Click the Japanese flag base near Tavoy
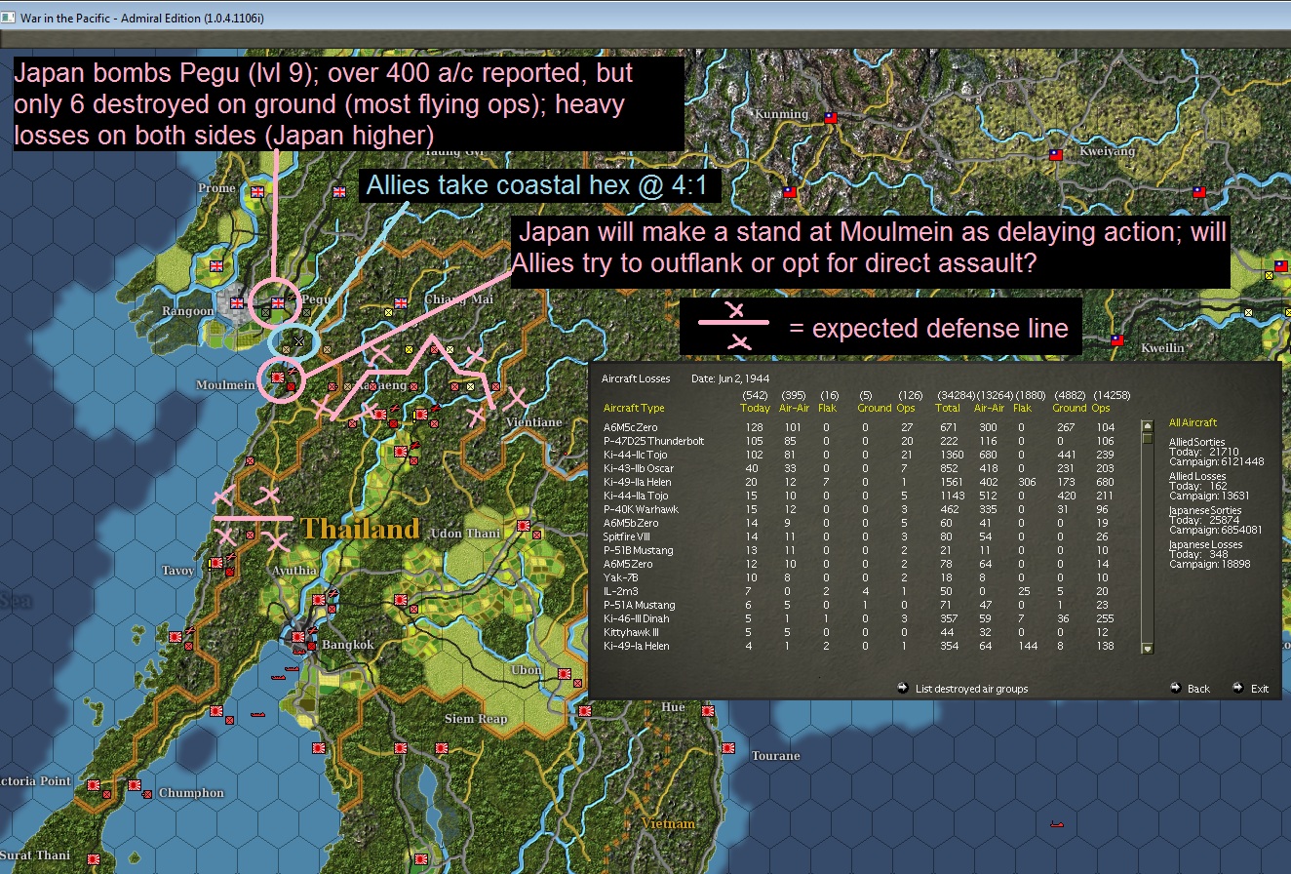This screenshot has width=1291, height=874. click(216, 564)
